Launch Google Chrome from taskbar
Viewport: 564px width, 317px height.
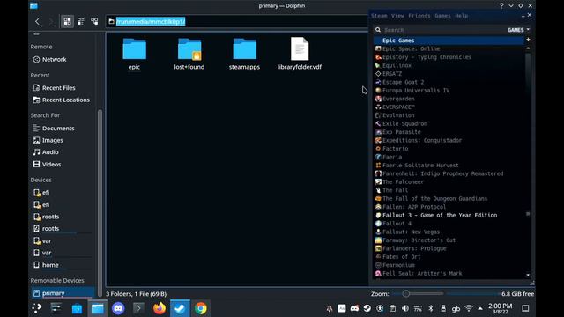[x=201, y=308]
